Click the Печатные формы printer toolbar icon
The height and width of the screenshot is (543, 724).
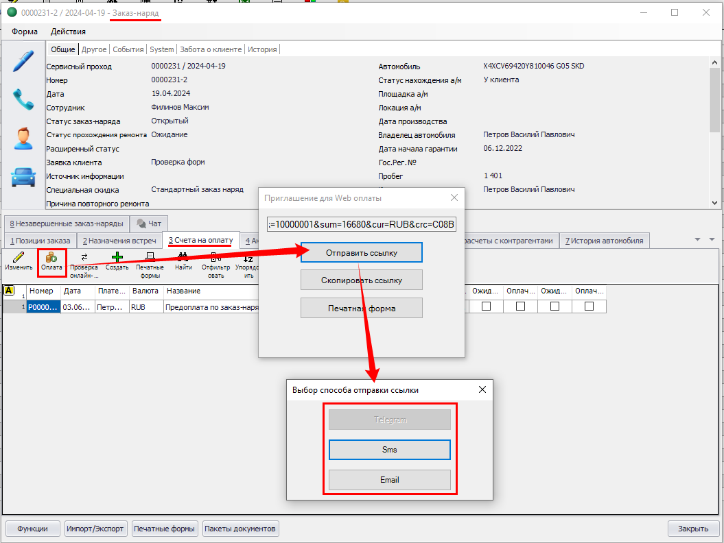tap(150, 258)
